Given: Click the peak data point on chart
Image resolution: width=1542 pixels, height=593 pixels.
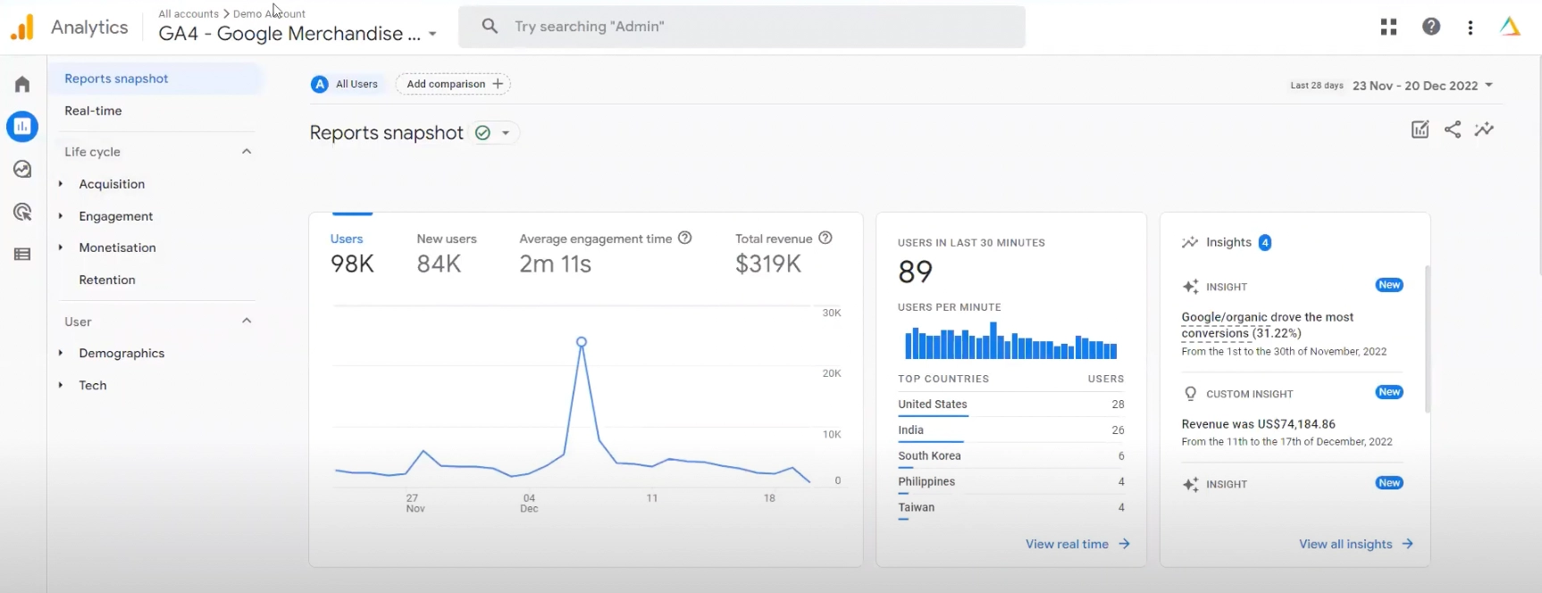Looking at the screenshot, I should click(582, 342).
